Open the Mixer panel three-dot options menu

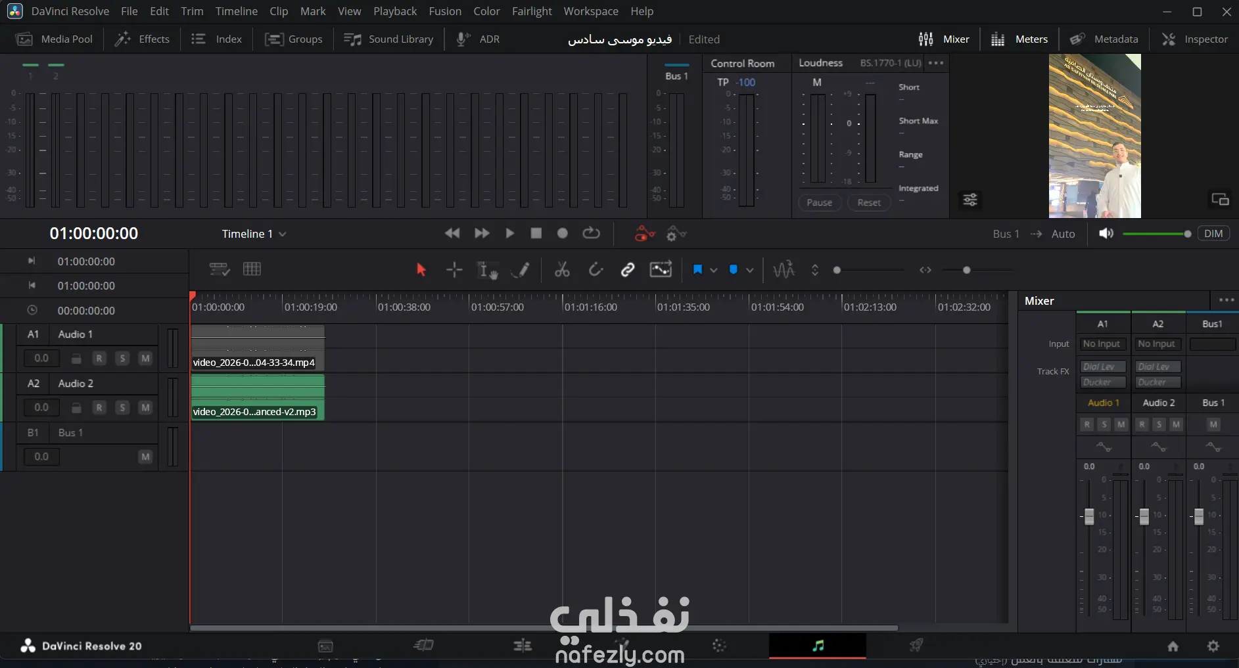tap(1227, 300)
